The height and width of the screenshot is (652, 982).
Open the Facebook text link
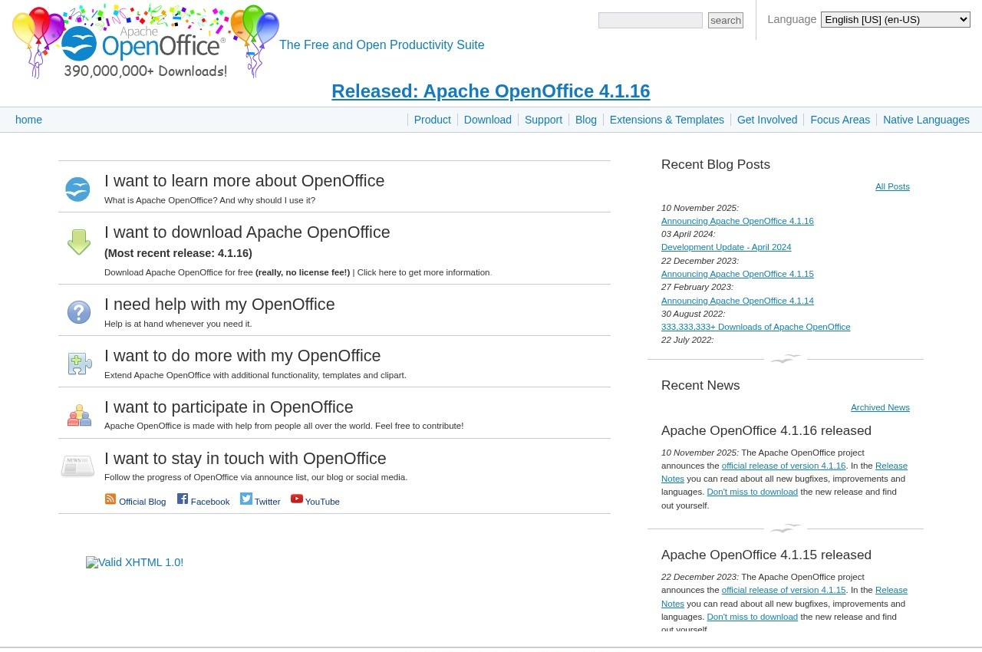(x=210, y=502)
